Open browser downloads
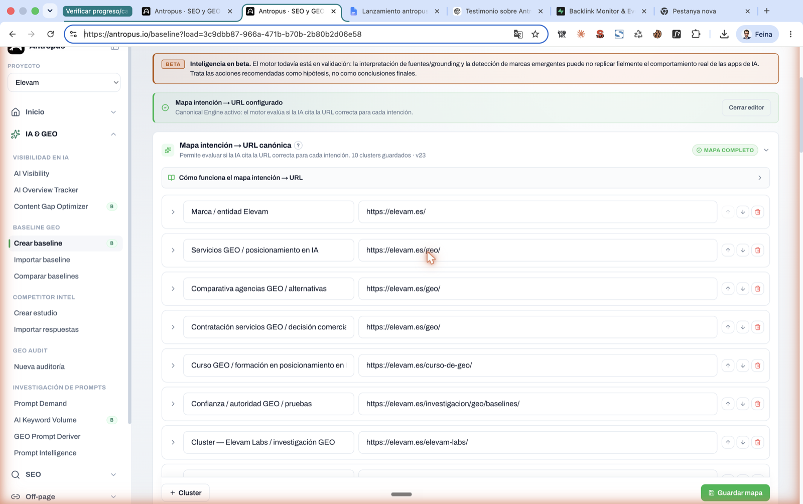Image resolution: width=803 pixels, height=504 pixels. click(724, 34)
